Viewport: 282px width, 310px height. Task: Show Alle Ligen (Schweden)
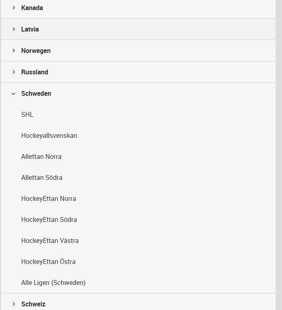pyautogui.click(x=54, y=283)
